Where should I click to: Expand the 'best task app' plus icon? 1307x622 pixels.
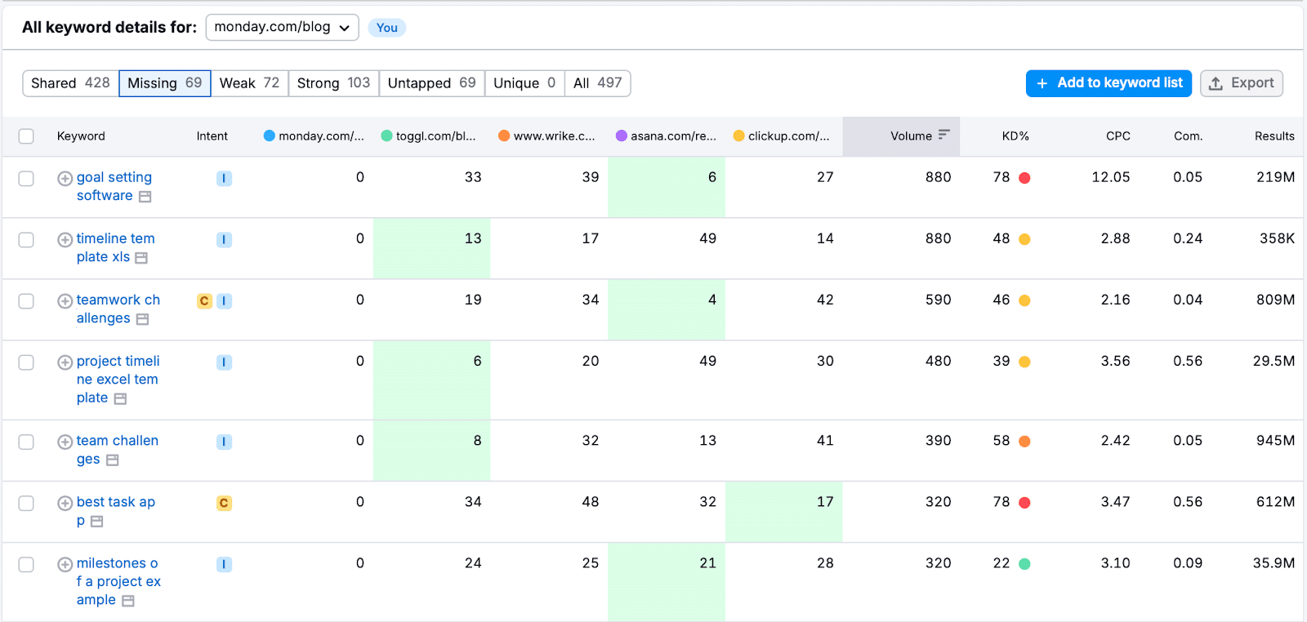(65, 503)
